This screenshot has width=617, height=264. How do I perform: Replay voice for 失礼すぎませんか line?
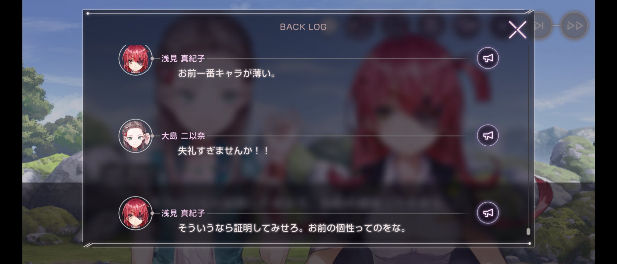tap(488, 136)
